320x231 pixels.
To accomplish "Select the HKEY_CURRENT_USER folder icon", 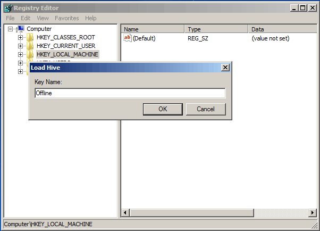I will pyautogui.click(x=30, y=46).
